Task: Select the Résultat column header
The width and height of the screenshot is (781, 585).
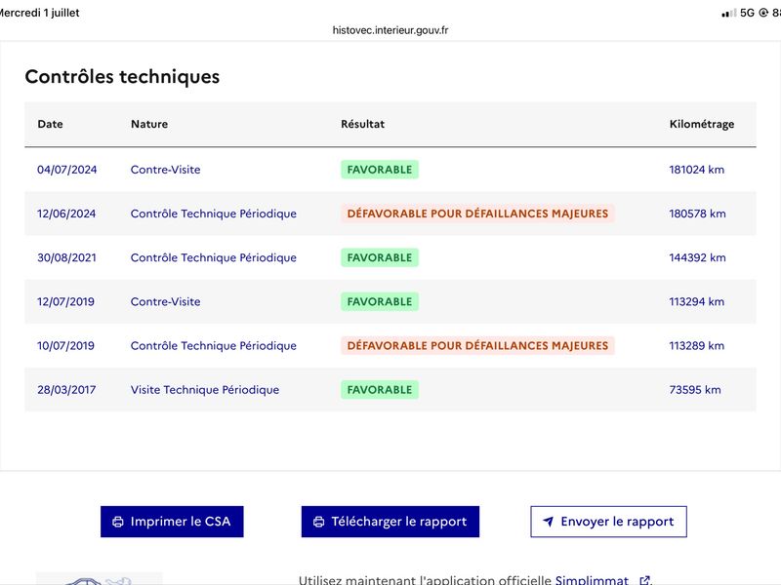Action: (362, 124)
